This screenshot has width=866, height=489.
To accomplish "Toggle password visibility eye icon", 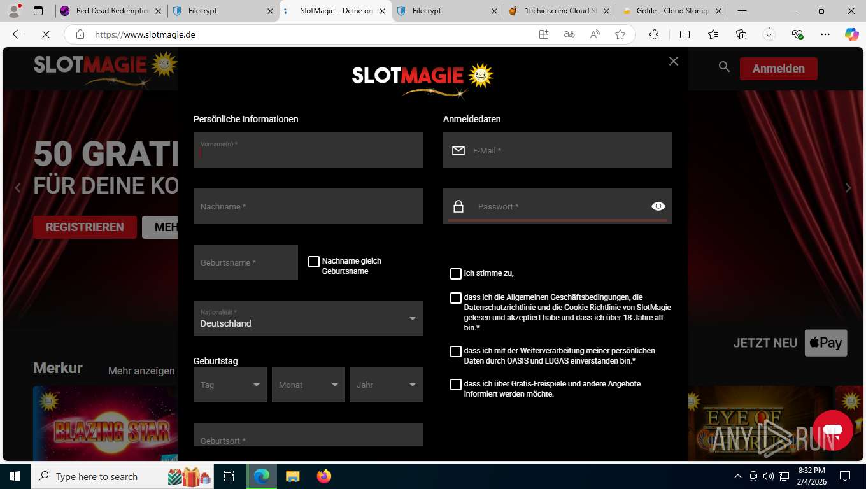I will pyautogui.click(x=658, y=206).
